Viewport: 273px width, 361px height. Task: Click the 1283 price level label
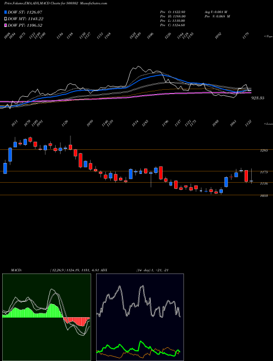264,150
